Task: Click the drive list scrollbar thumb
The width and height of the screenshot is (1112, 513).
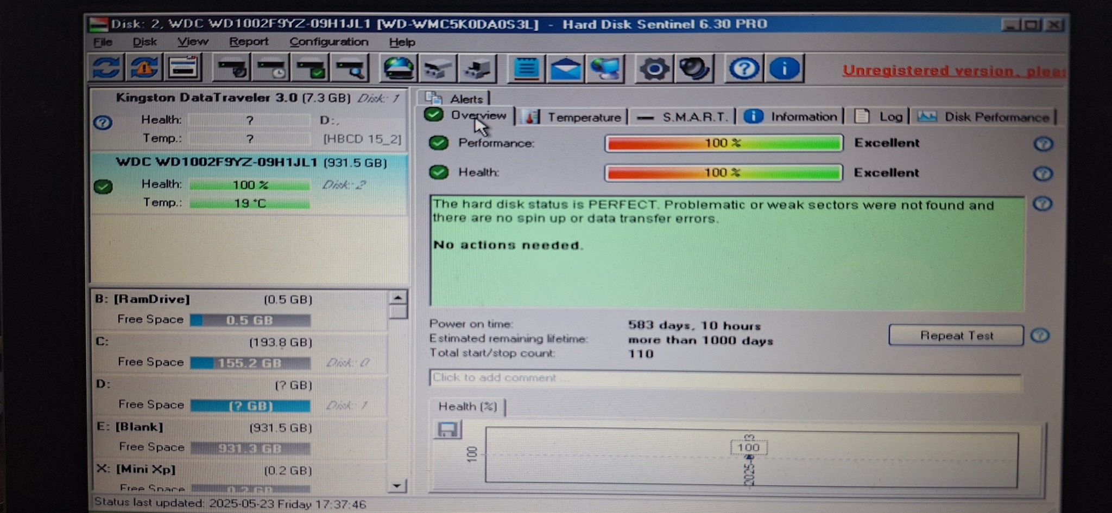Action: click(398, 312)
